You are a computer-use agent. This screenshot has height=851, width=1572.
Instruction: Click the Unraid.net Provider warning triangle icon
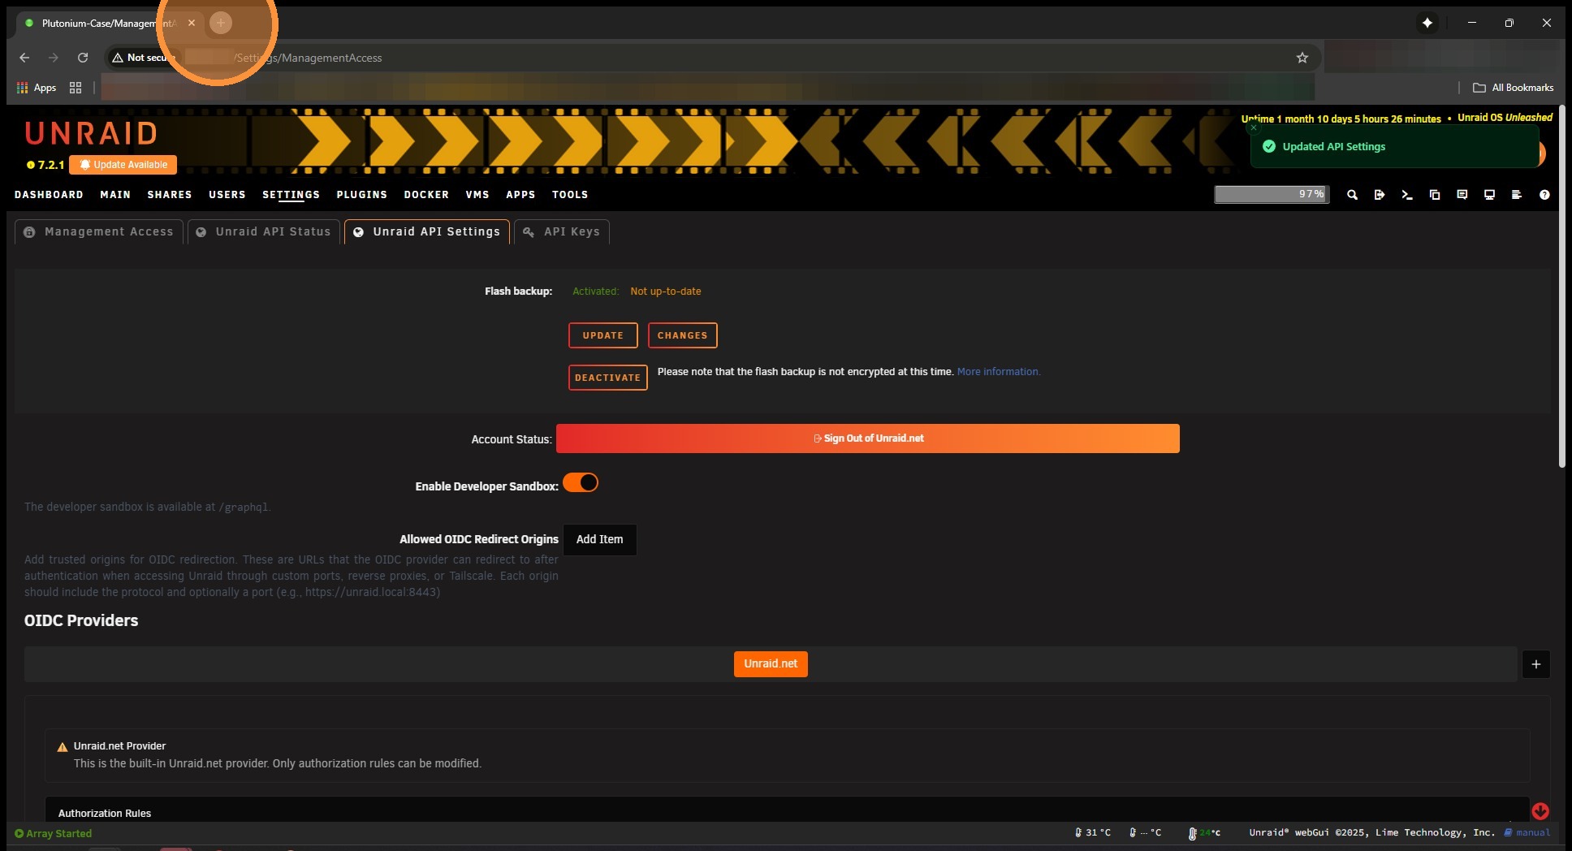[x=63, y=747]
